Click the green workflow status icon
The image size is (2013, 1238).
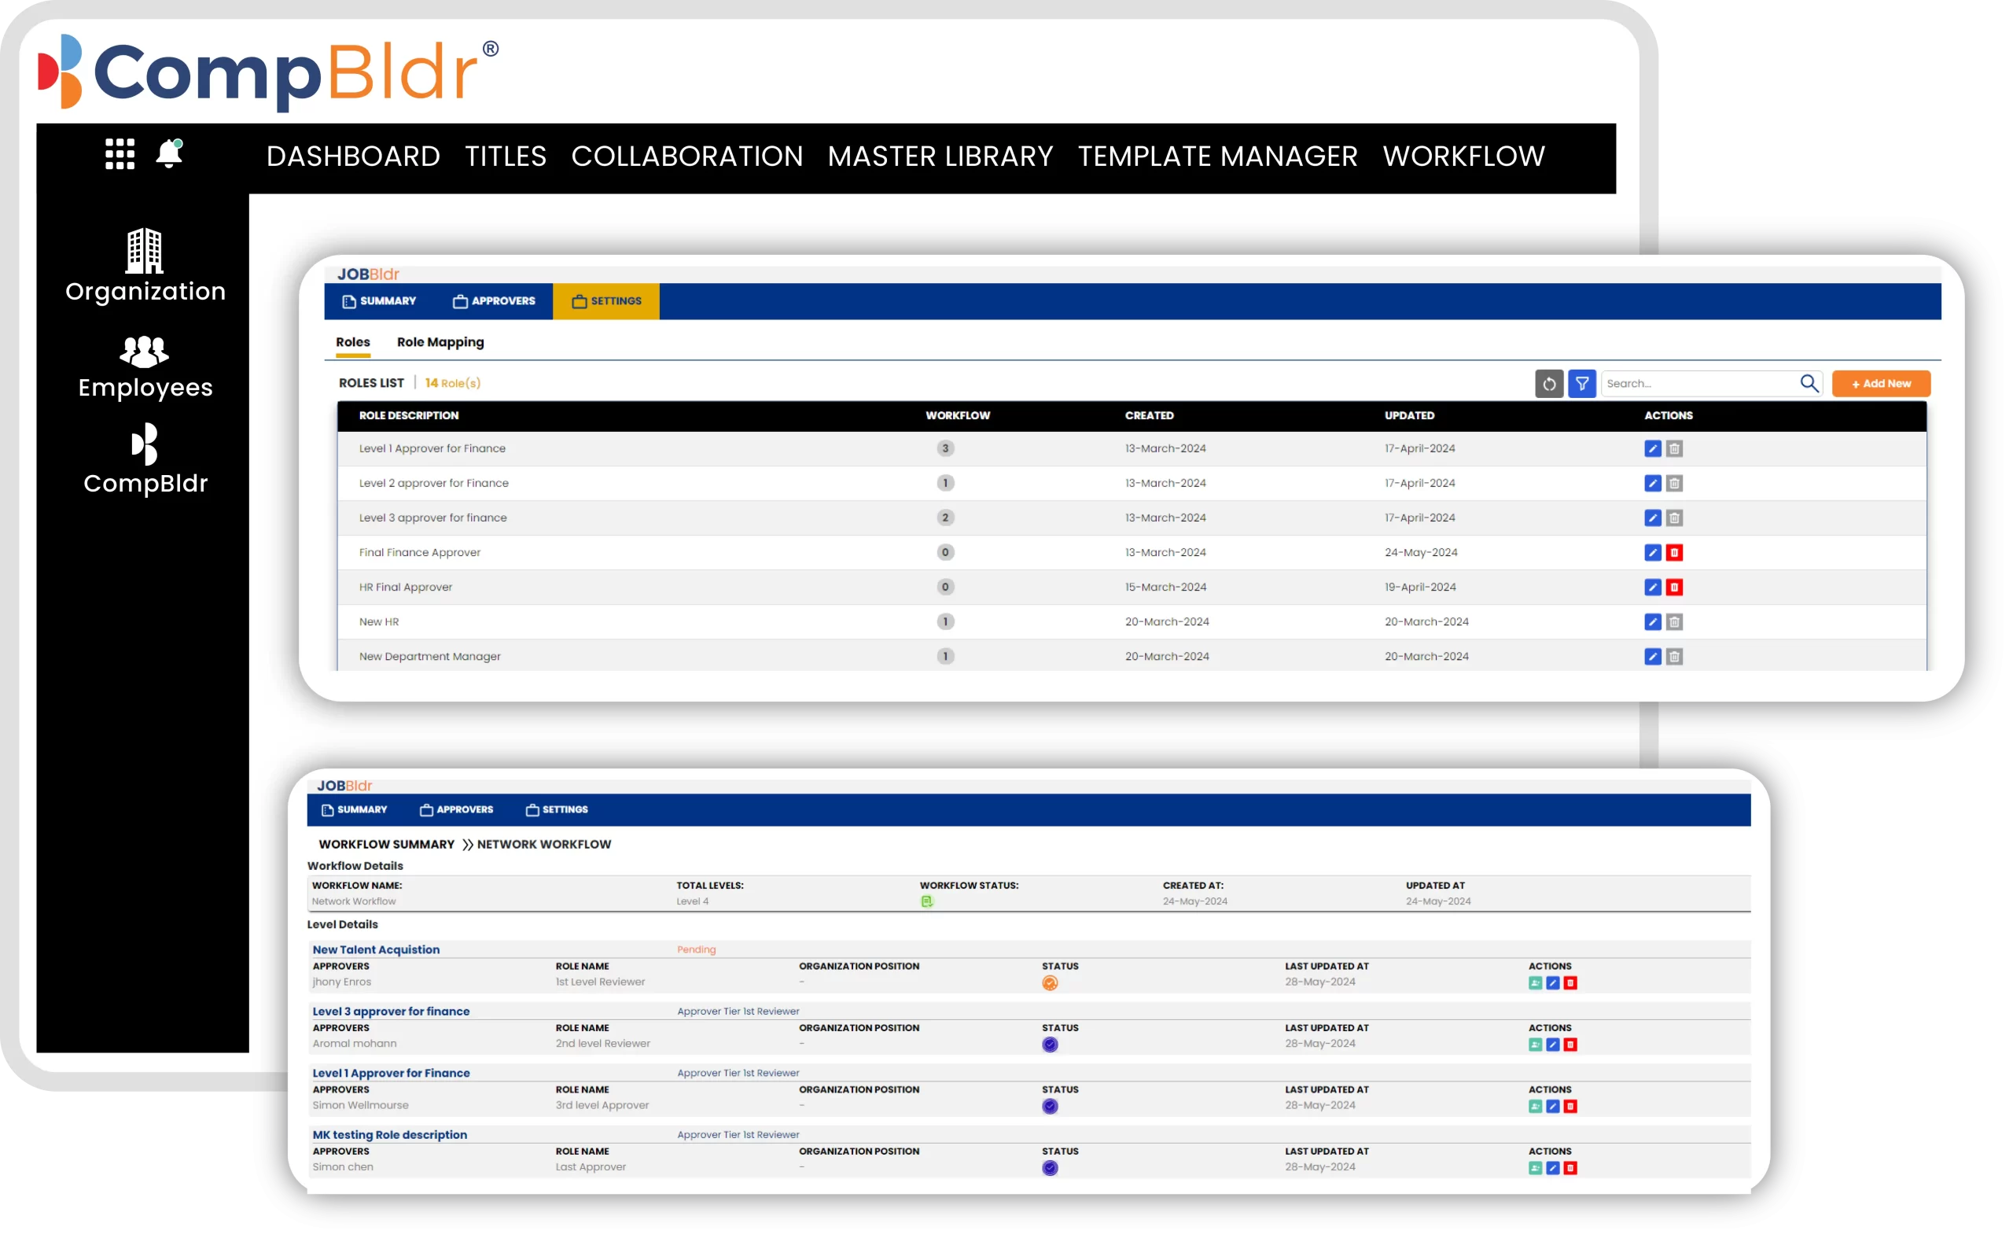[x=928, y=902]
